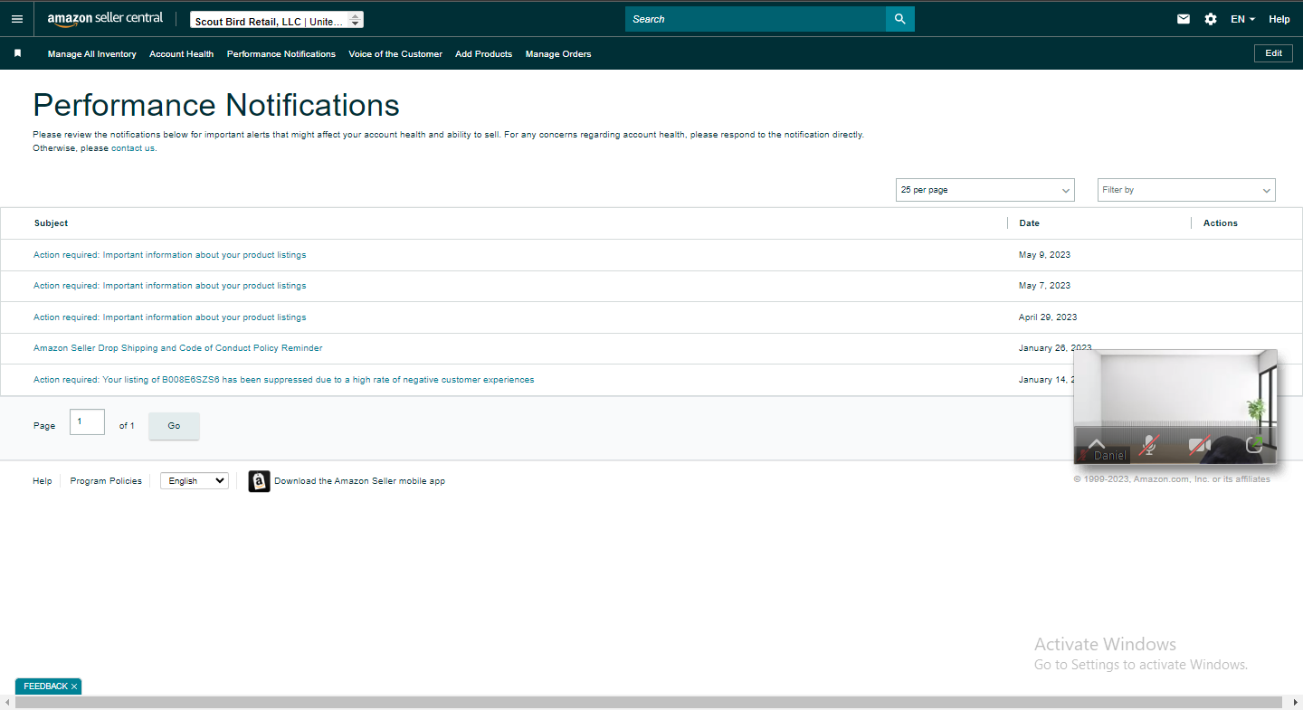Click the Help link in the footer
This screenshot has width=1303, height=710.
pos(43,481)
